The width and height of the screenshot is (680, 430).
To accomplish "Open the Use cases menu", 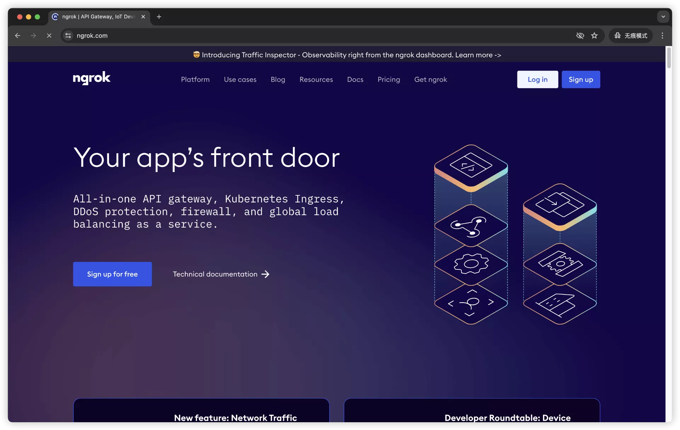I will click(x=240, y=80).
